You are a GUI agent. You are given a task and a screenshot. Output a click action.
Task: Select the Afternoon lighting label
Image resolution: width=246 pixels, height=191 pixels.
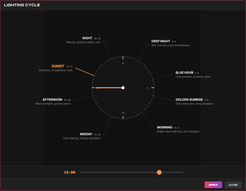[52, 100]
